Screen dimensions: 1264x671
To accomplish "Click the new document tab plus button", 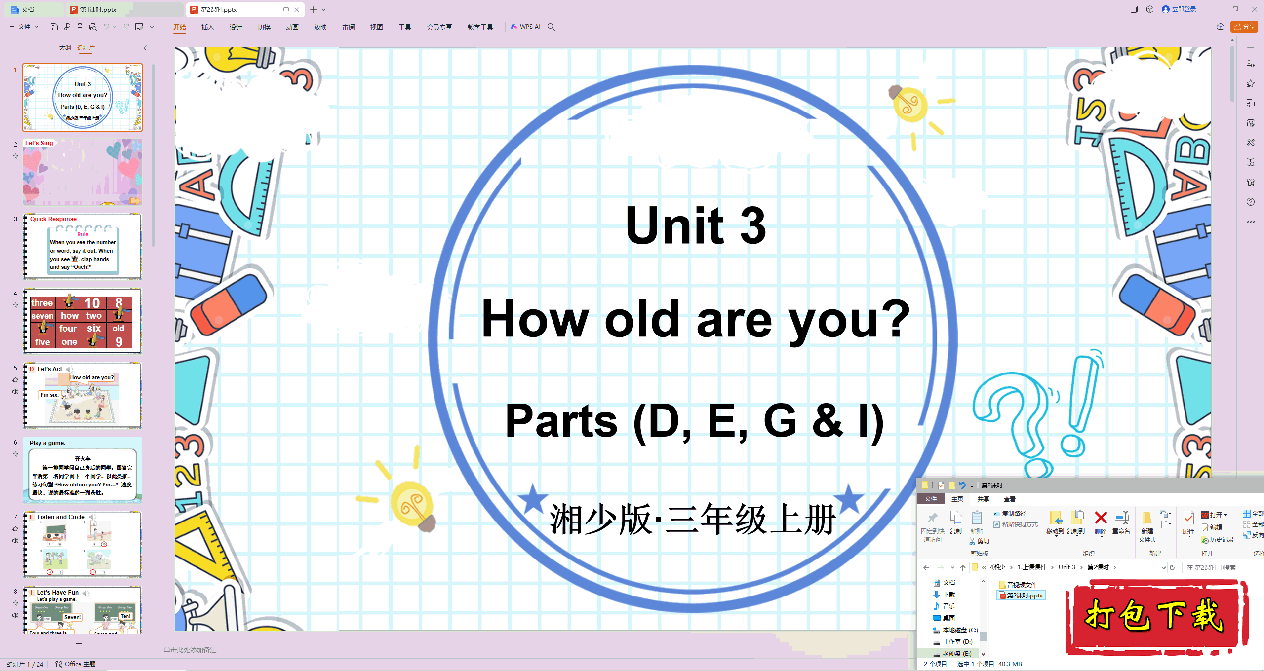I will 313,9.
